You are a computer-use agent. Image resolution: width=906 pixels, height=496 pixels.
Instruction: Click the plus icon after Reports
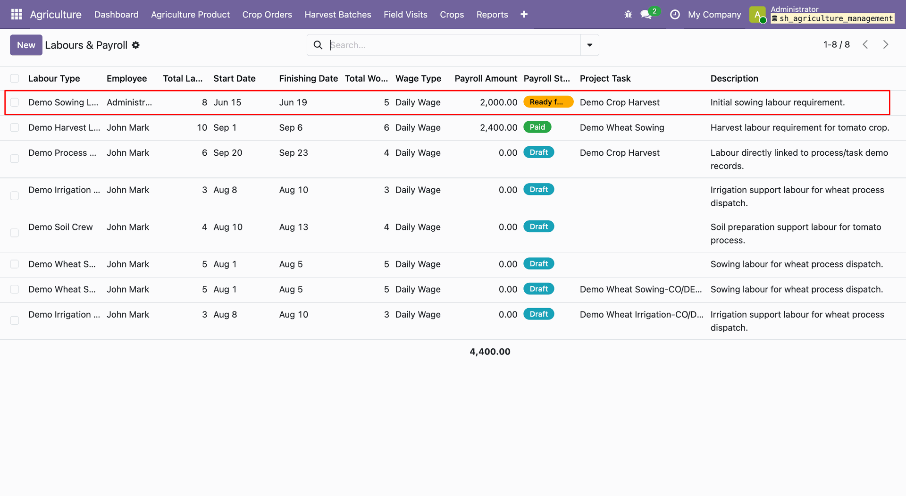(524, 15)
